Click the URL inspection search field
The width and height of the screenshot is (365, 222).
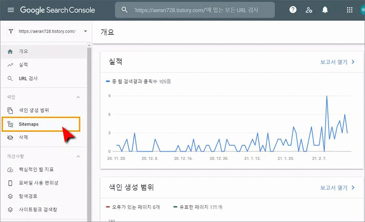click(195, 10)
